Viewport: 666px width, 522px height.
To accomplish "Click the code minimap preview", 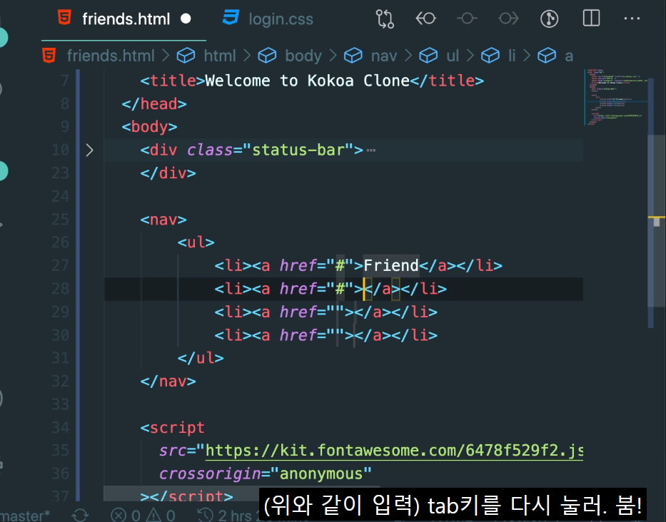I will coord(616,97).
